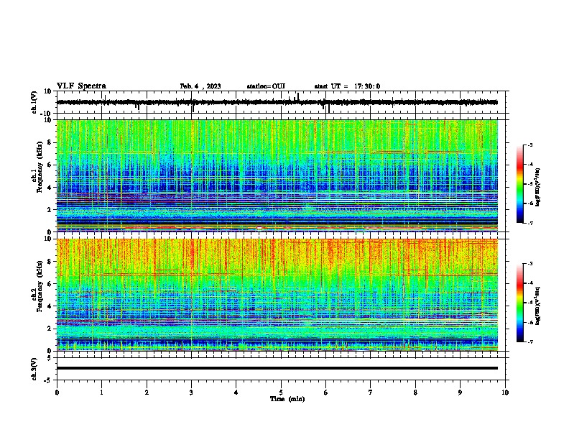Screen dimensions: 569x440
Task: Click the ch.2 spectrogram color scale bar
Action: pyautogui.click(x=519, y=303)
